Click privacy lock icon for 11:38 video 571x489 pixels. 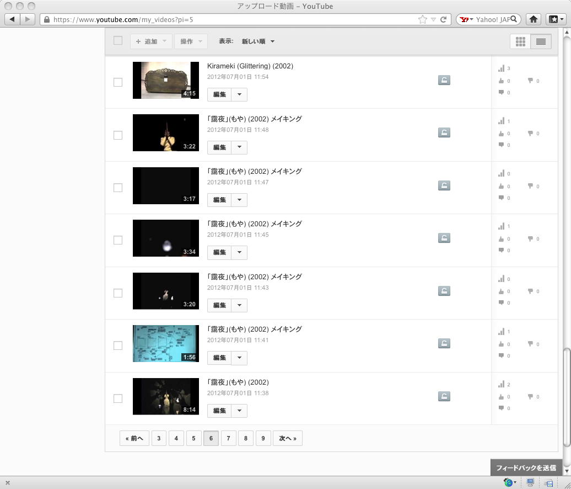(x=444, y=396)
